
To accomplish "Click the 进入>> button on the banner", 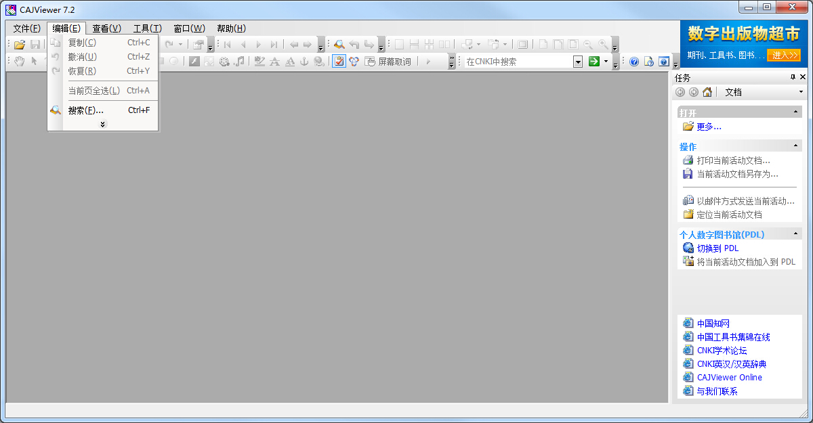I will click(x=784, y=55).
